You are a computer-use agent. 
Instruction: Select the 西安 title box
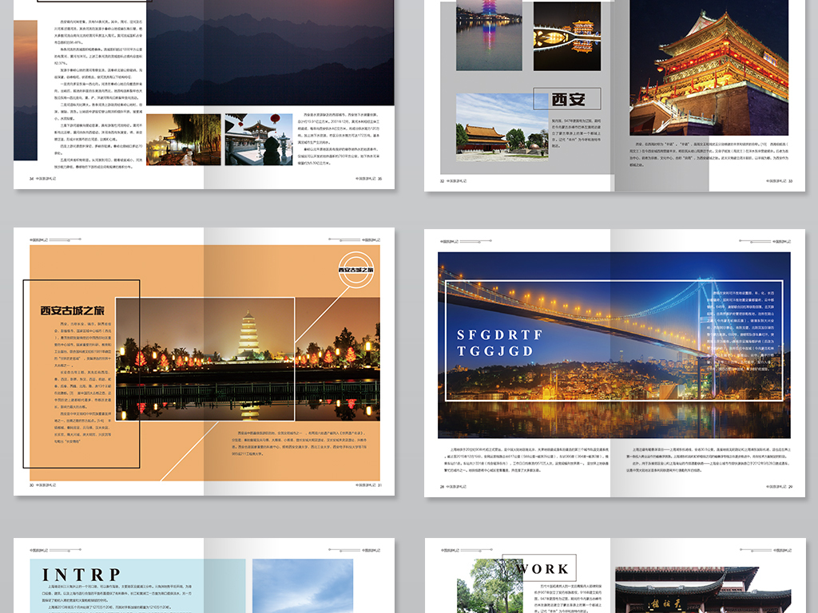(x=570, y=99)
